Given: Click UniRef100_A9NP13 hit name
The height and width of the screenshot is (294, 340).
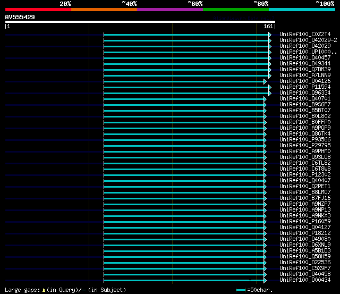Looking at the screenshot, I should click(305, 210).
